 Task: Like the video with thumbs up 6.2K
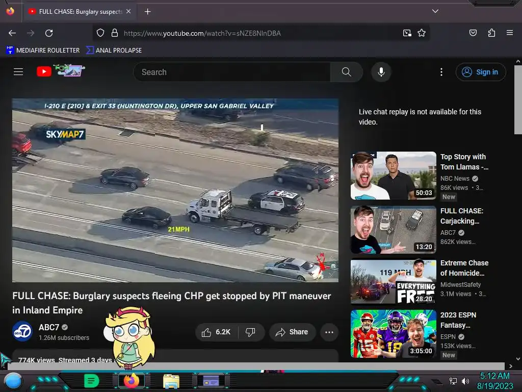point(216,332)
